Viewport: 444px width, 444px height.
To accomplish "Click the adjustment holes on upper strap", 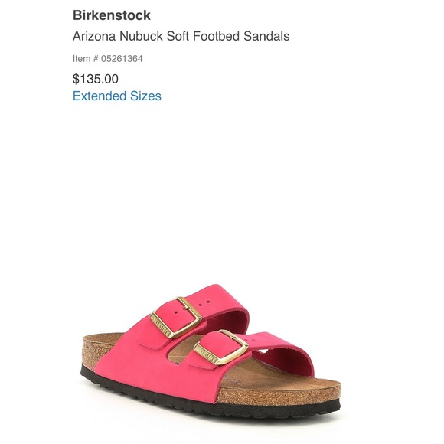I will pyautogui.click(x=204, y=303).
